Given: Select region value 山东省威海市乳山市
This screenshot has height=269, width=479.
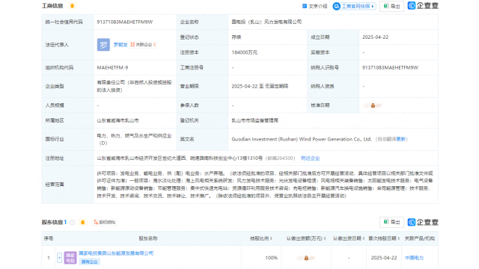Looking at the screenshot, I should [x=118, y=120].
